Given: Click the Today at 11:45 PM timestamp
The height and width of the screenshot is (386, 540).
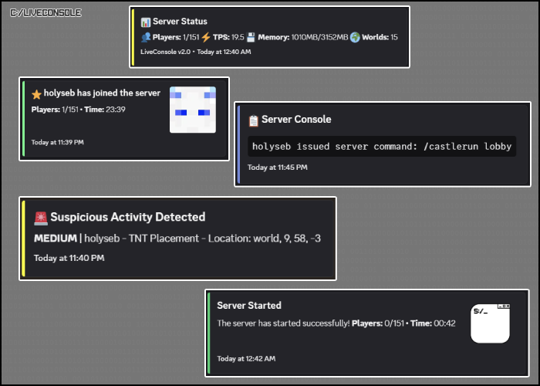Looking at the screenshot, I should tap(277, 168).
